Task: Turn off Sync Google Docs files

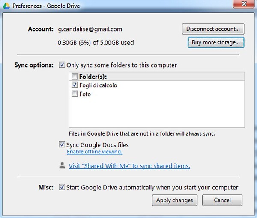Action: [x=63, y=144]
